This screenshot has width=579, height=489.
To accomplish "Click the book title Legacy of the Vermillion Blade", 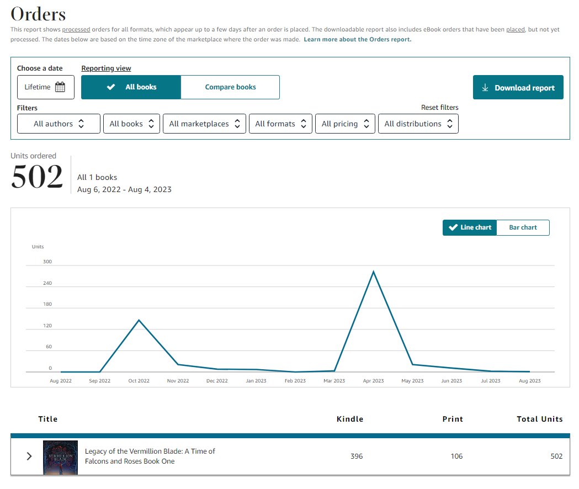I will click(150, 456).
